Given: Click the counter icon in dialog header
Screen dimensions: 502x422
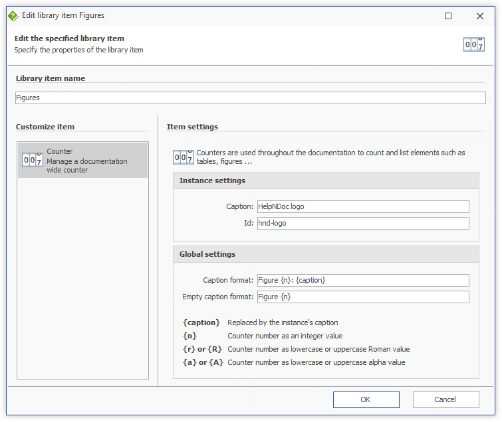Looking at the screenshot, I should (473, 44).
